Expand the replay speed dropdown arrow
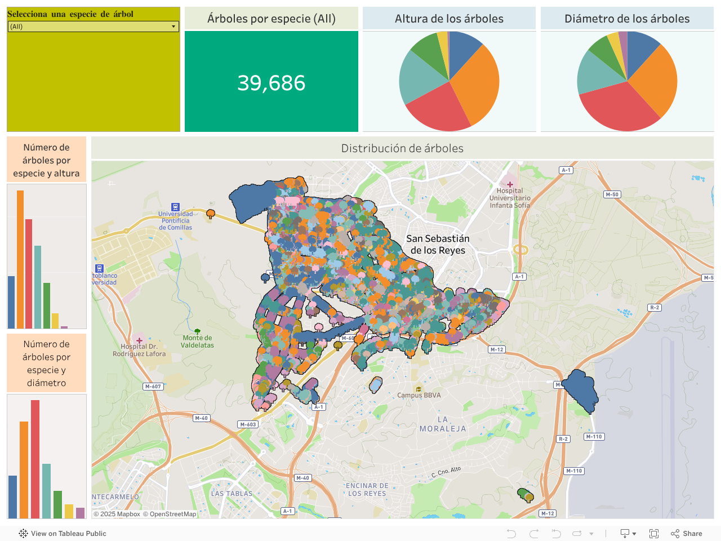The height and width of the screenshot is (541, 721). 591,534
